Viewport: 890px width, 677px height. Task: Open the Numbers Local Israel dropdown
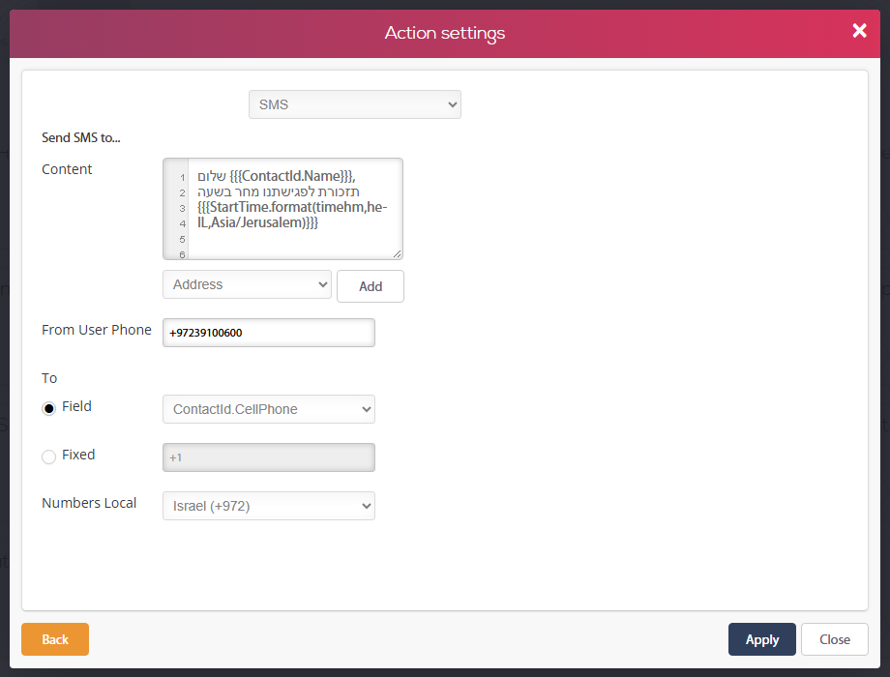point(269,506)
